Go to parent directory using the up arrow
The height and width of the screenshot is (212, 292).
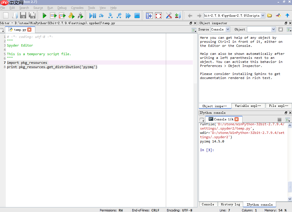[287, 16]
